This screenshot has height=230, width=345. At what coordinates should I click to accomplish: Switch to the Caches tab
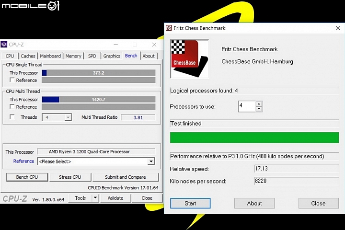coord(28,56)
